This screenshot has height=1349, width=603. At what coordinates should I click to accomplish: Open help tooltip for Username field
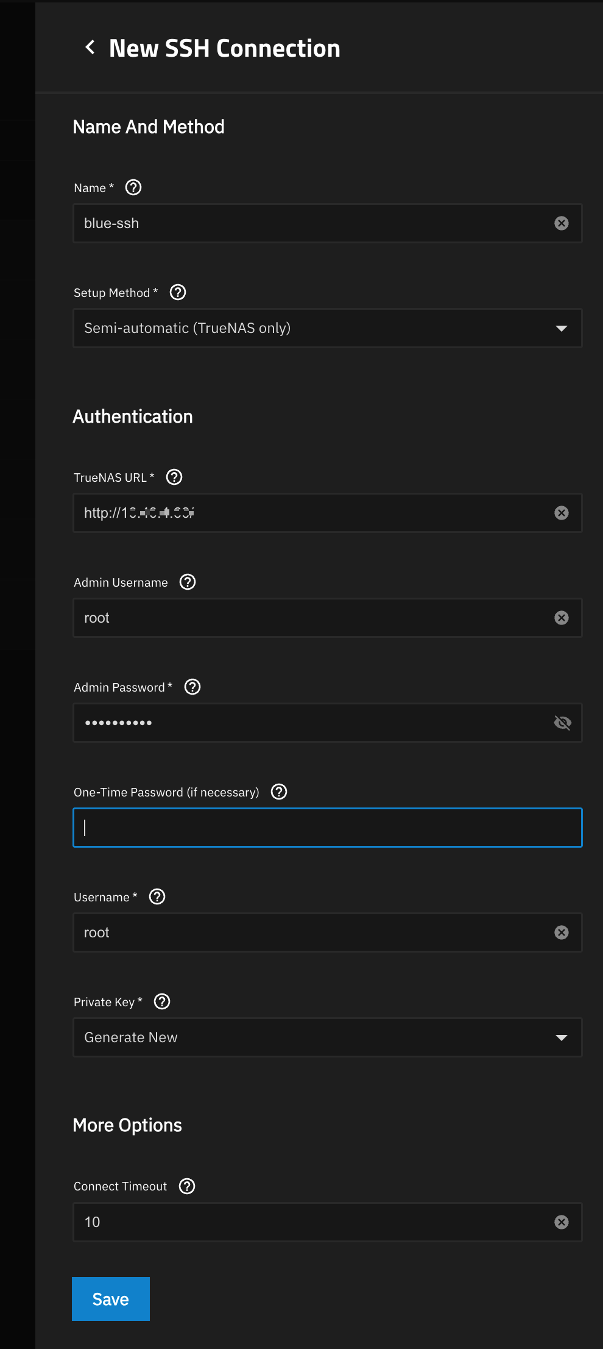pos(157,896)
